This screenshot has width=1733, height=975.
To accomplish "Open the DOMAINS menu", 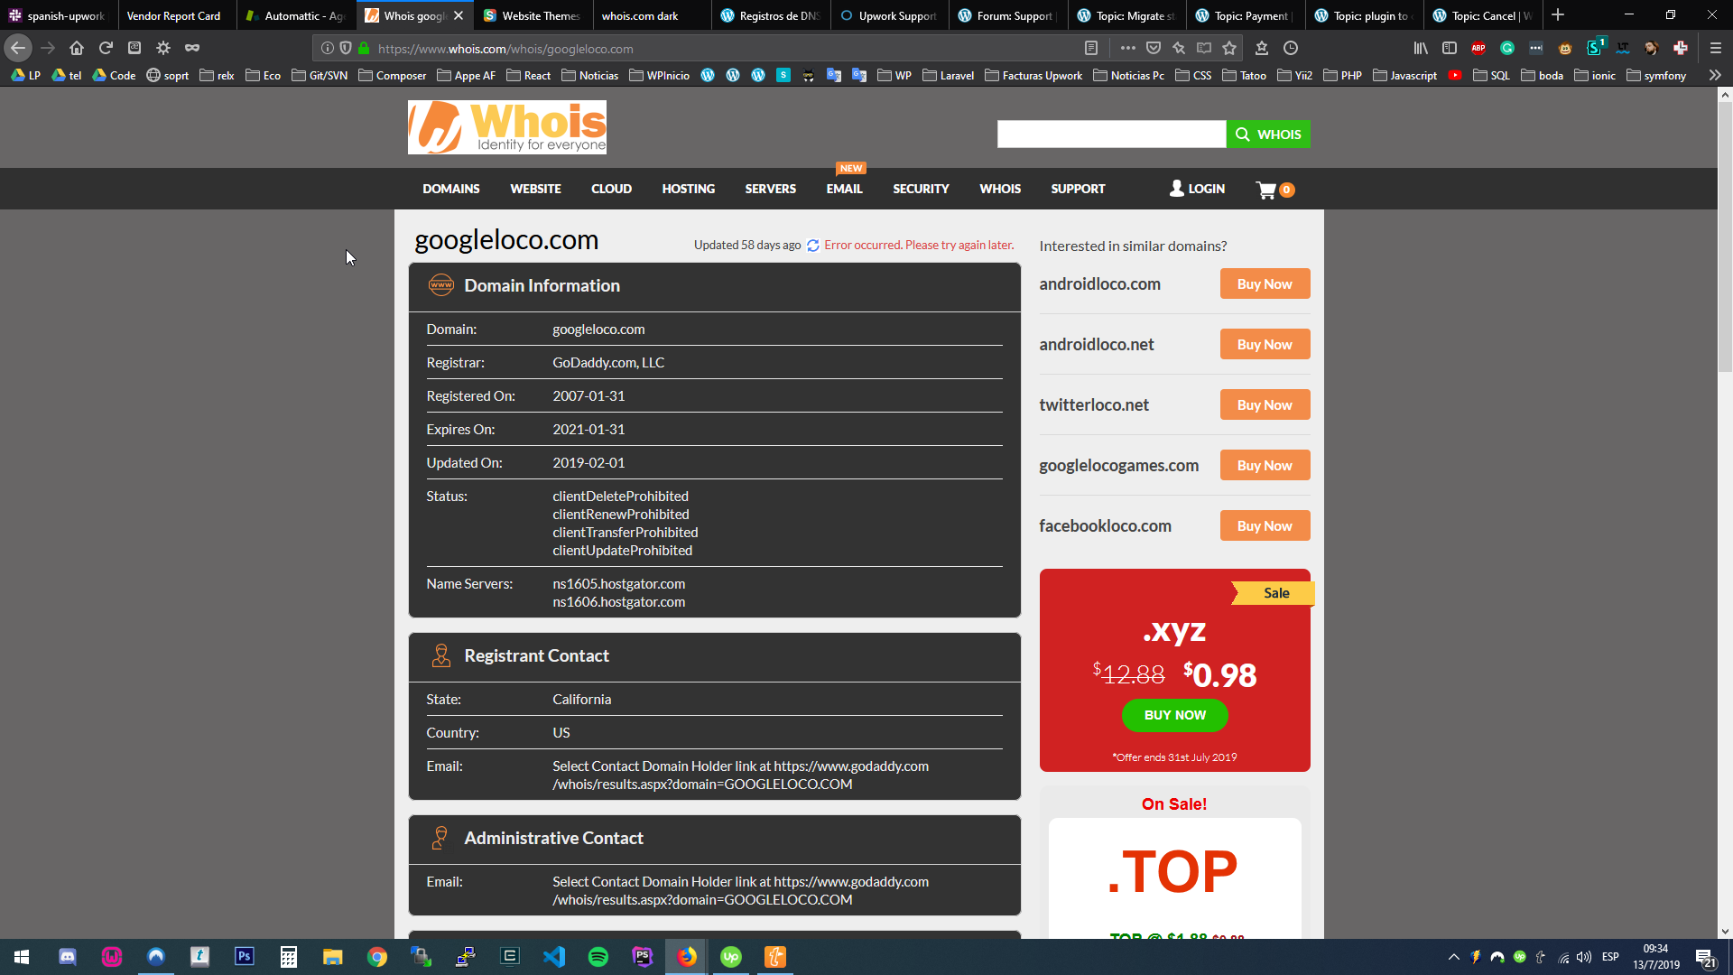I will tap(450, 189).
